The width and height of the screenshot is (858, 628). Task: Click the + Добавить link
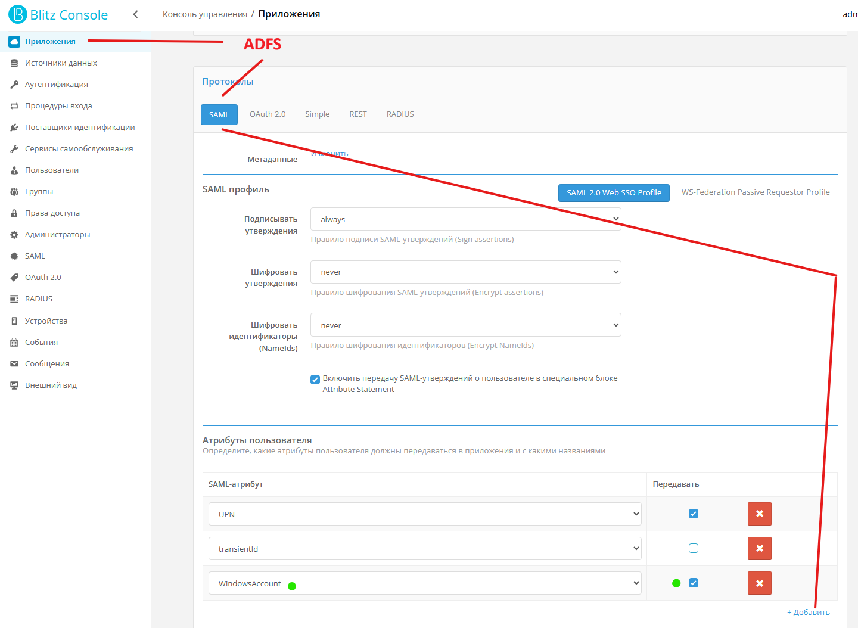click(x=809, y=613)
